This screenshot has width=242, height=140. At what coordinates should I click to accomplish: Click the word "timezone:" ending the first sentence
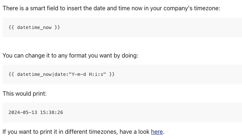click(x=207, y=8)
